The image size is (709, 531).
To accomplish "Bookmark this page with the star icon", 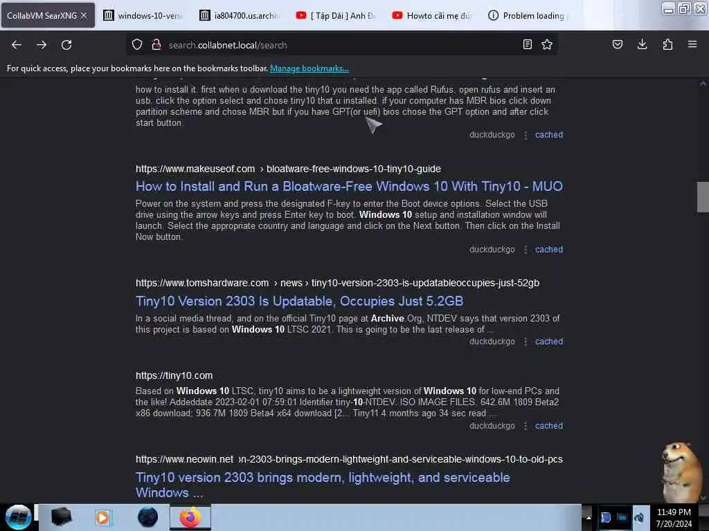I will pos(547,44).
